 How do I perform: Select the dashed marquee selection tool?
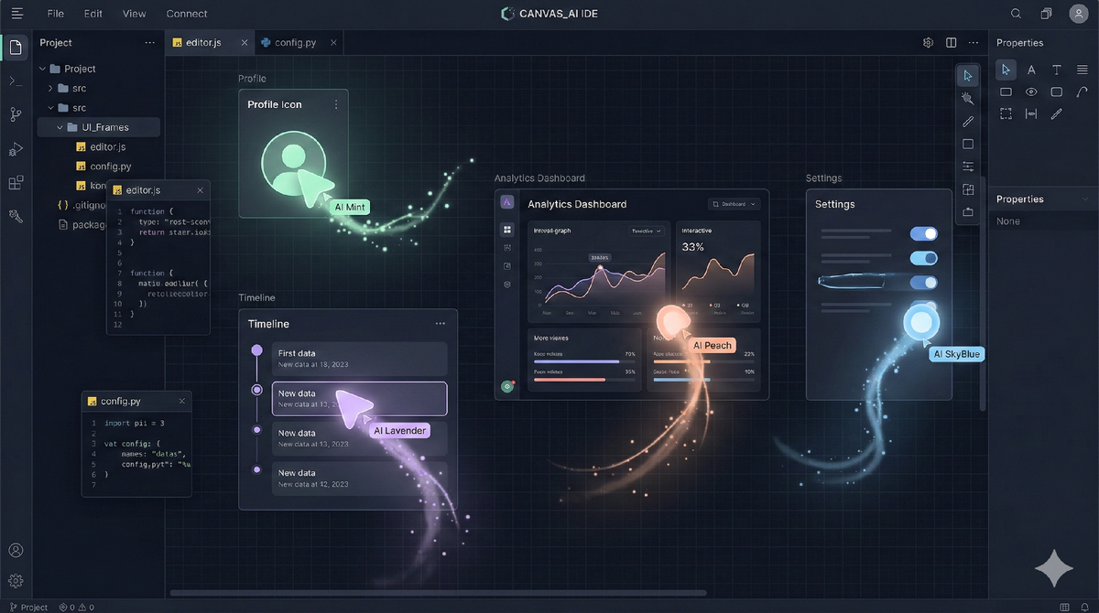1006,113
